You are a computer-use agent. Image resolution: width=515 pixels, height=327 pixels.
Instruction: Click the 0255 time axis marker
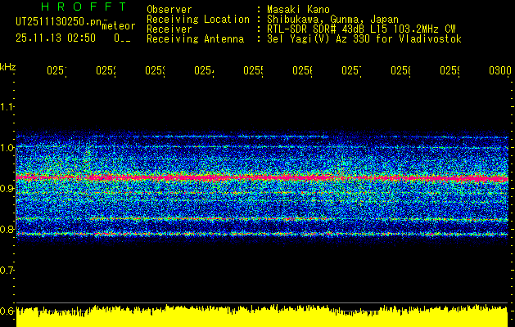click(254, 70)
